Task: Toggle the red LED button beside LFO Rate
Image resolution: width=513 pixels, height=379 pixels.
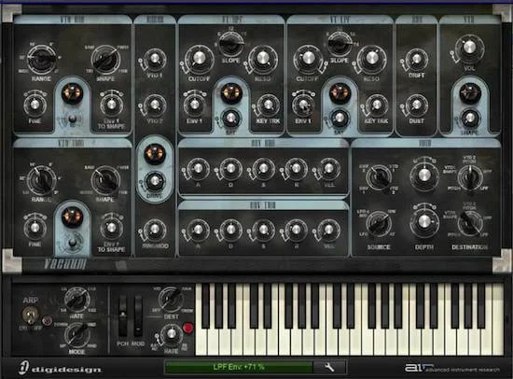Action: click(187, 329)
